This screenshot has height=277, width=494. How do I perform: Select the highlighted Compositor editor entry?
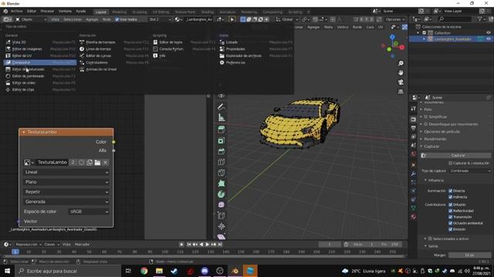pos(39,62)
